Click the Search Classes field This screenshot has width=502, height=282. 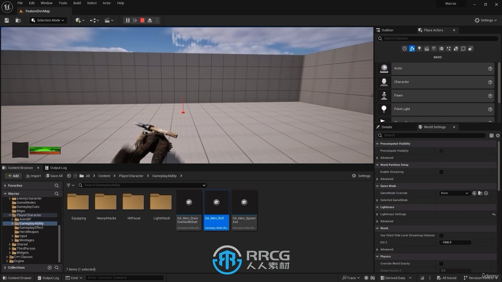(438, 38)
